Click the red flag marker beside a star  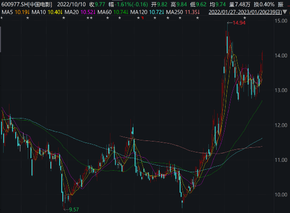coord(142,18)
